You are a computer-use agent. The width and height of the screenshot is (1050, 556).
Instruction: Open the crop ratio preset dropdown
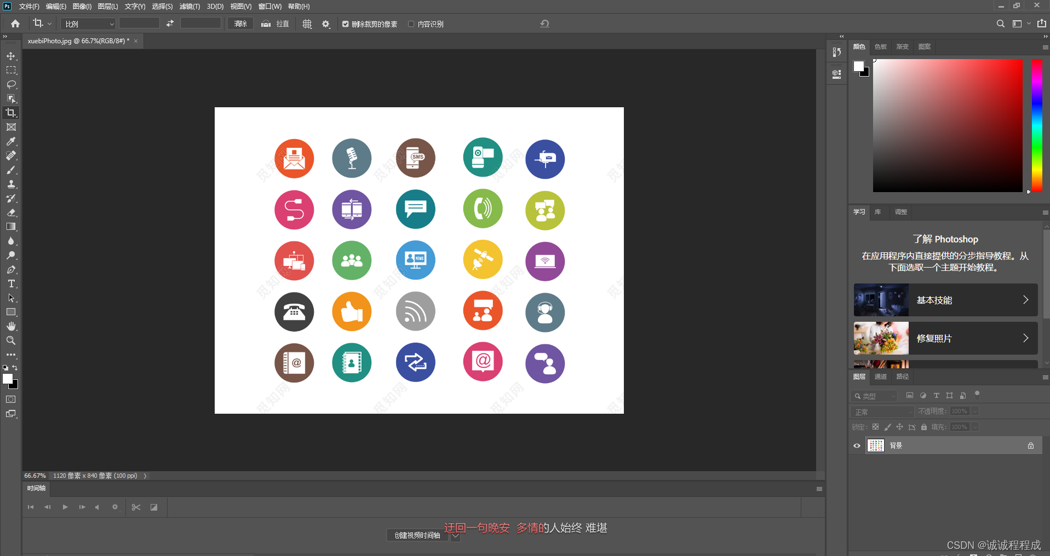point(88,24)
